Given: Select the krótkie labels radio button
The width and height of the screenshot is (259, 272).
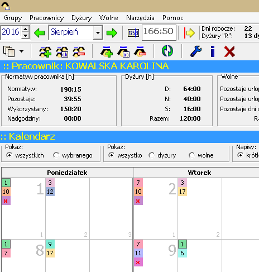Looking at the screenshot, I should pos(240,155).
